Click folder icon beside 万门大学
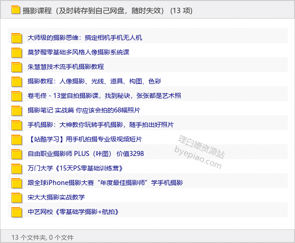Screen dimensions: 295x243 pyautogui.click(x=17, y=169)
